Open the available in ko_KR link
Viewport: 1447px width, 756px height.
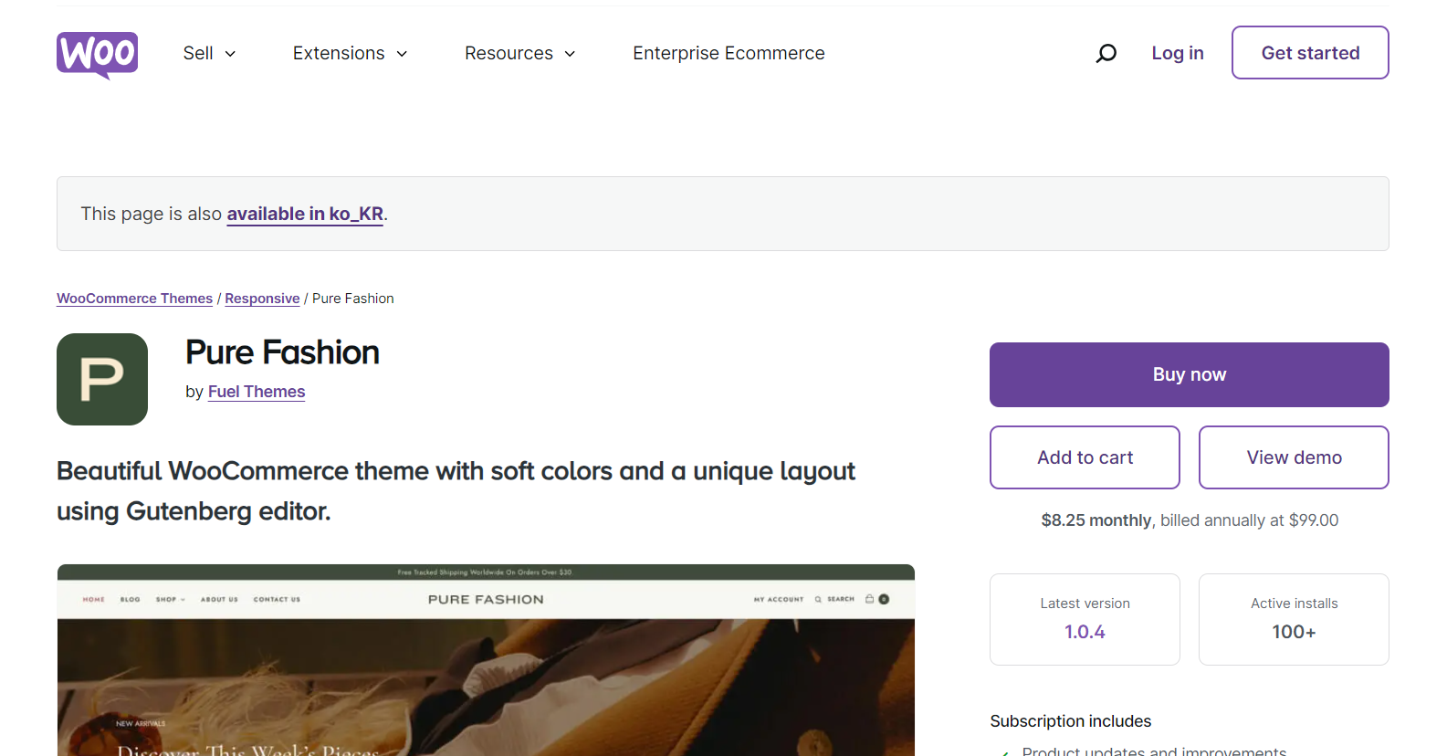click(x=305, y=214)
